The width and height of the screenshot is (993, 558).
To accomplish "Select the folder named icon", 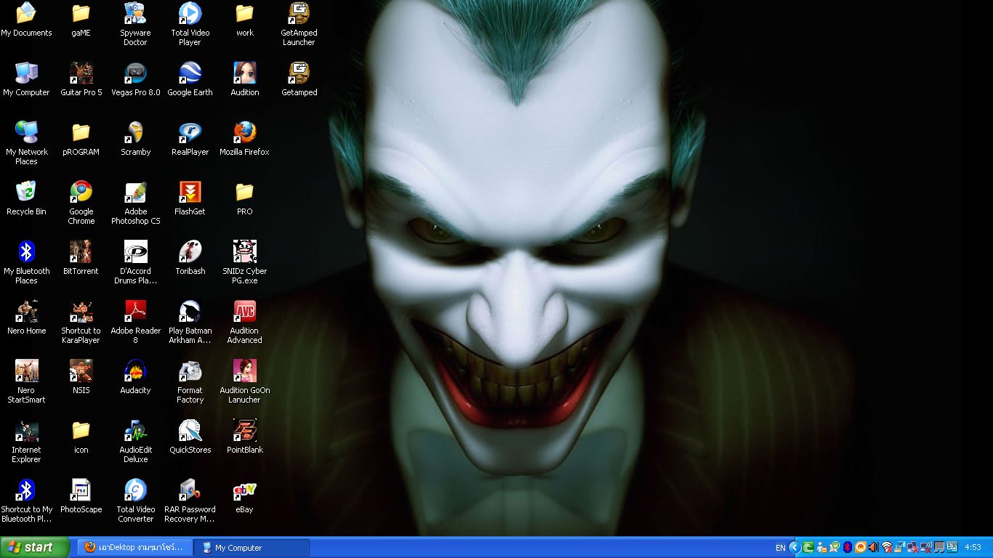I will [81, 437].
